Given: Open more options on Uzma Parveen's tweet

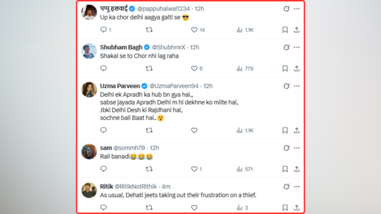Looking at the screenshot, I should (297, 86).
